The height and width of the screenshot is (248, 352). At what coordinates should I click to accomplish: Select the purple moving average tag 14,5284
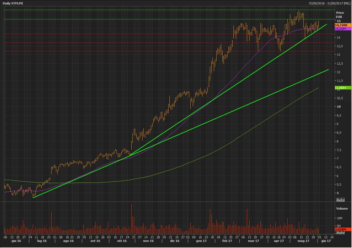(x=343, y=29)
